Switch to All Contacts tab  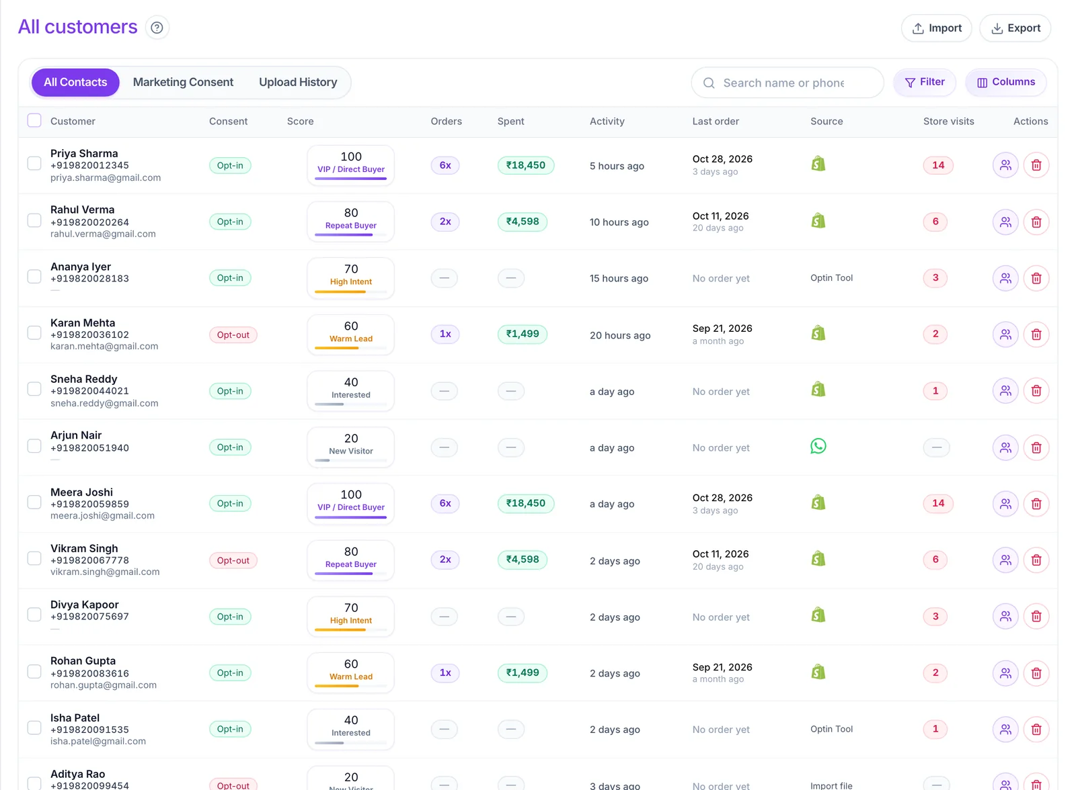tap(75, 82)
